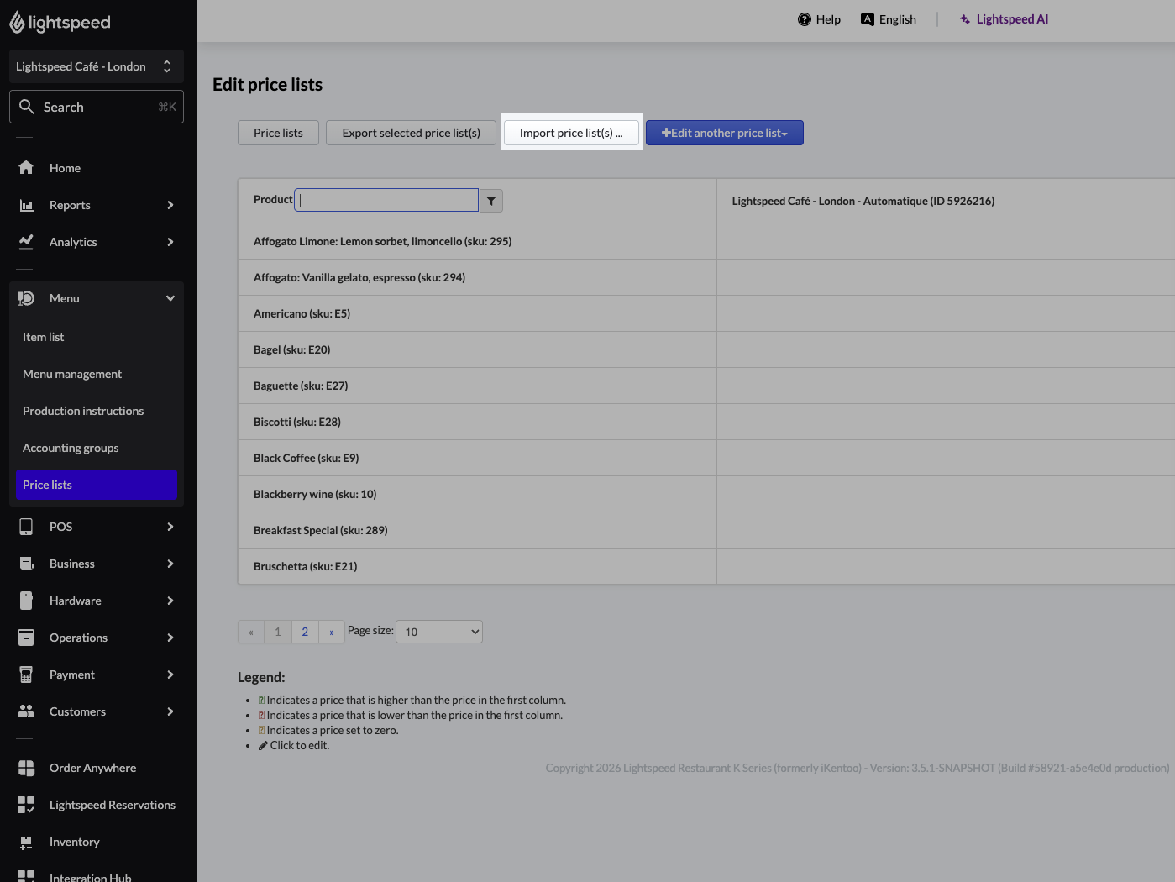Expand the Operations submenu chevron

point(170,638)
